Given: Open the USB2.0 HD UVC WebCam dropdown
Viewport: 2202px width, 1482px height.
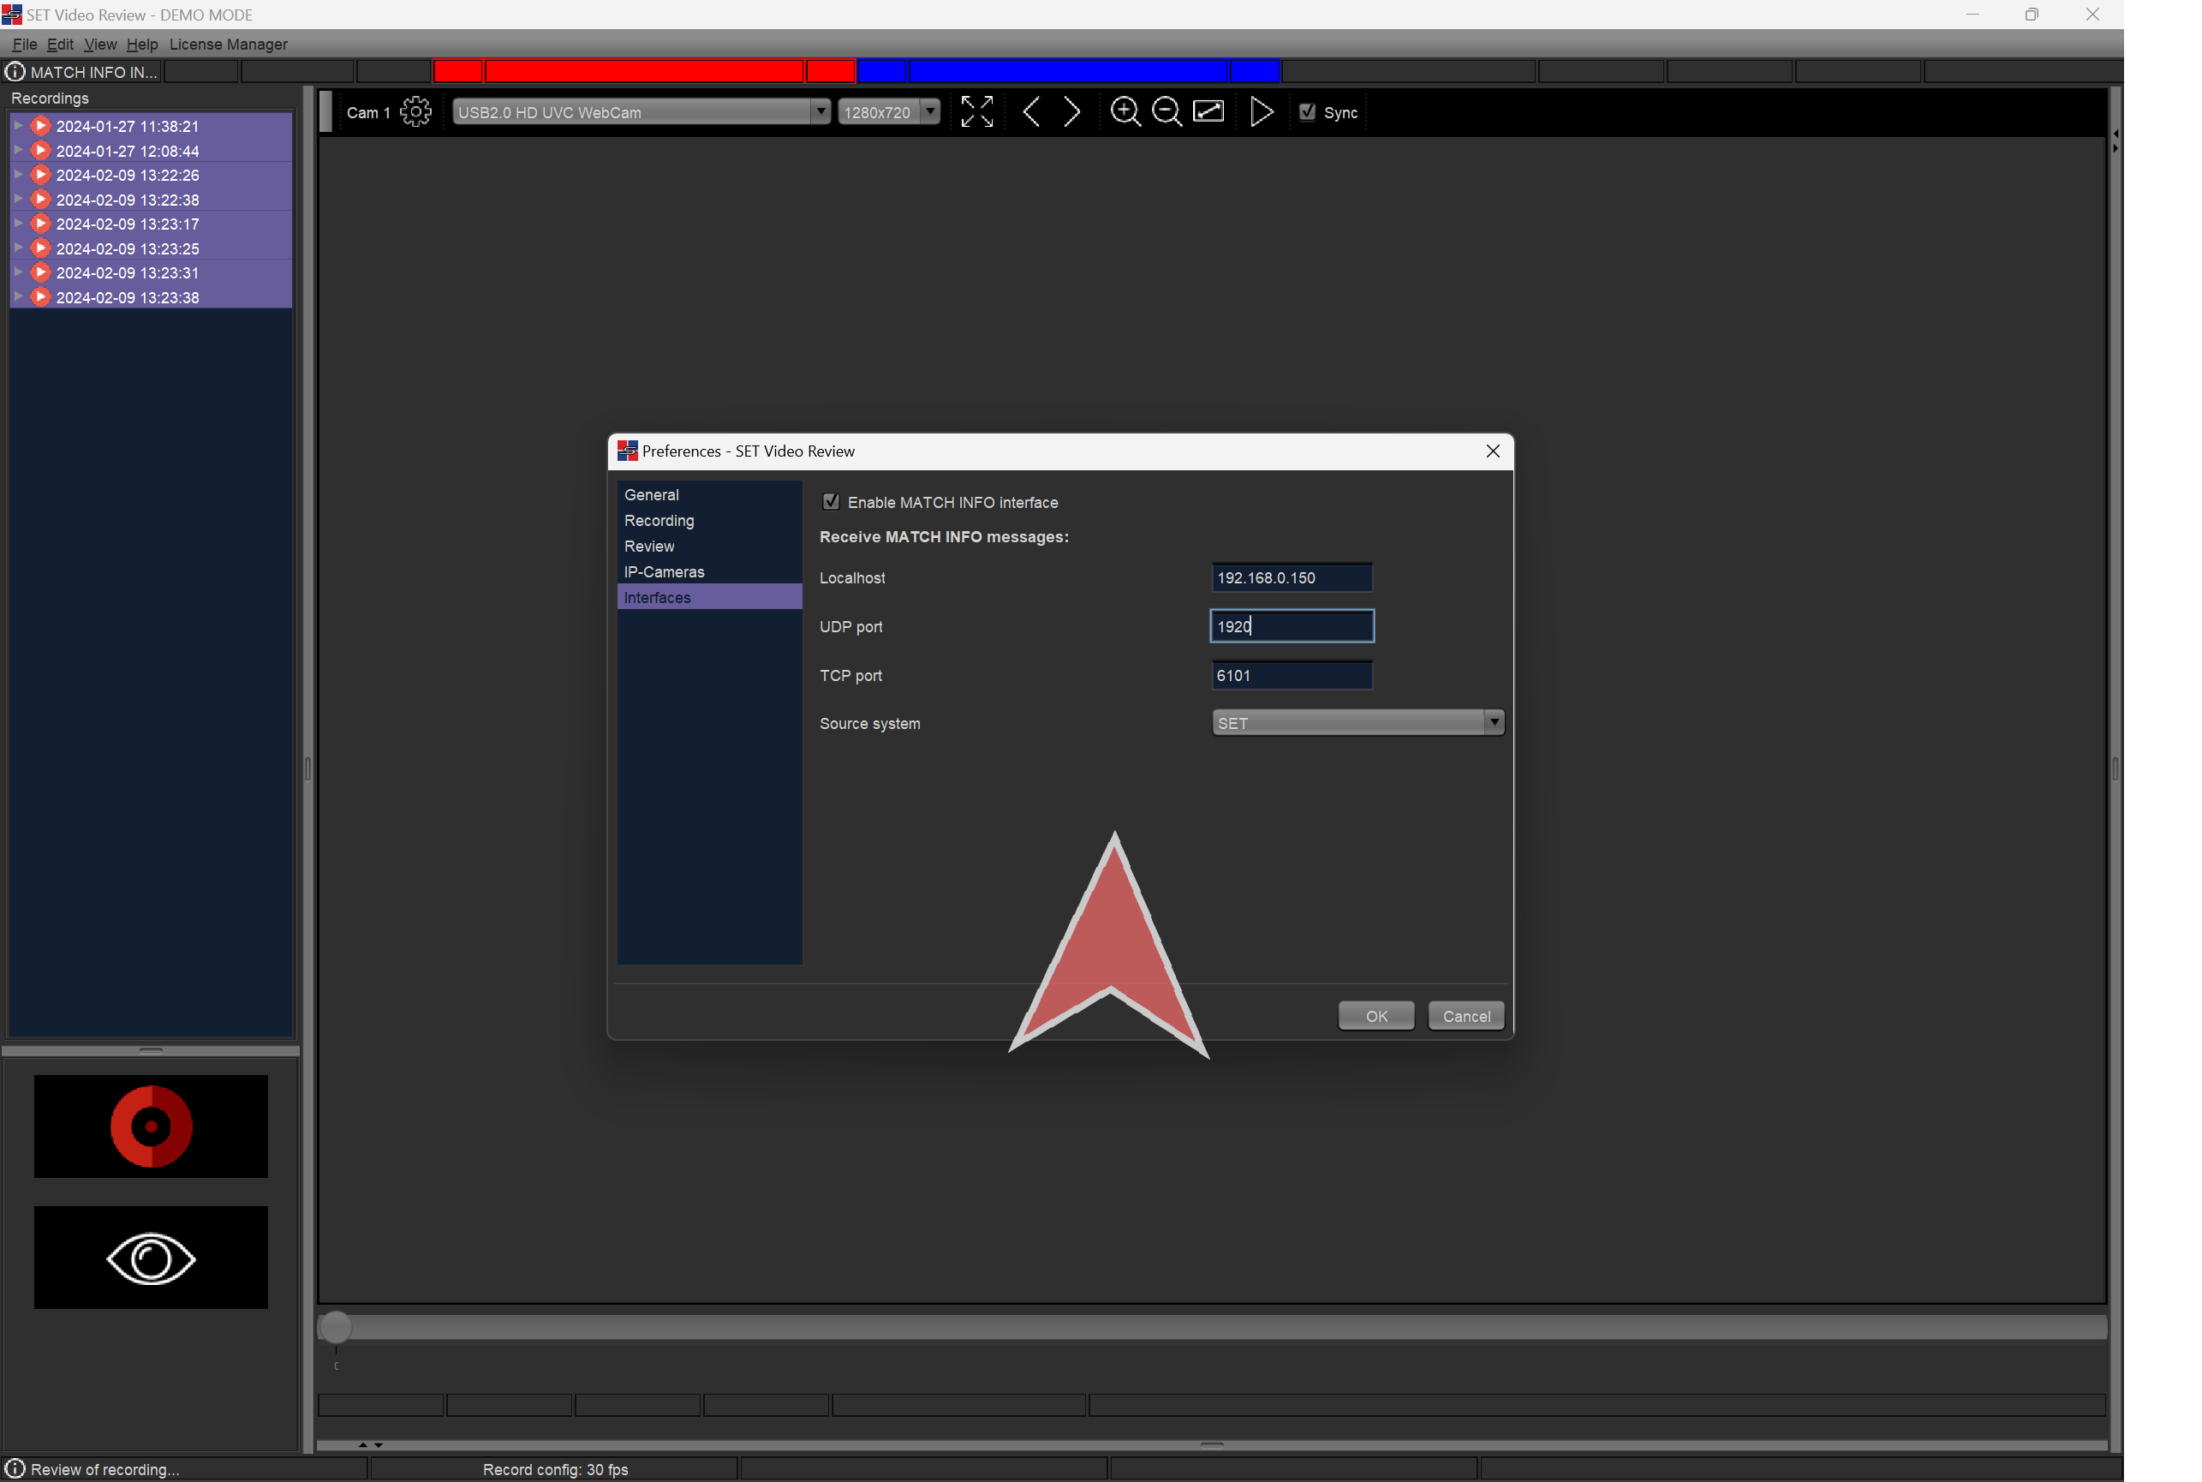Looking at the screenshot, I should (x=641, y=111).
